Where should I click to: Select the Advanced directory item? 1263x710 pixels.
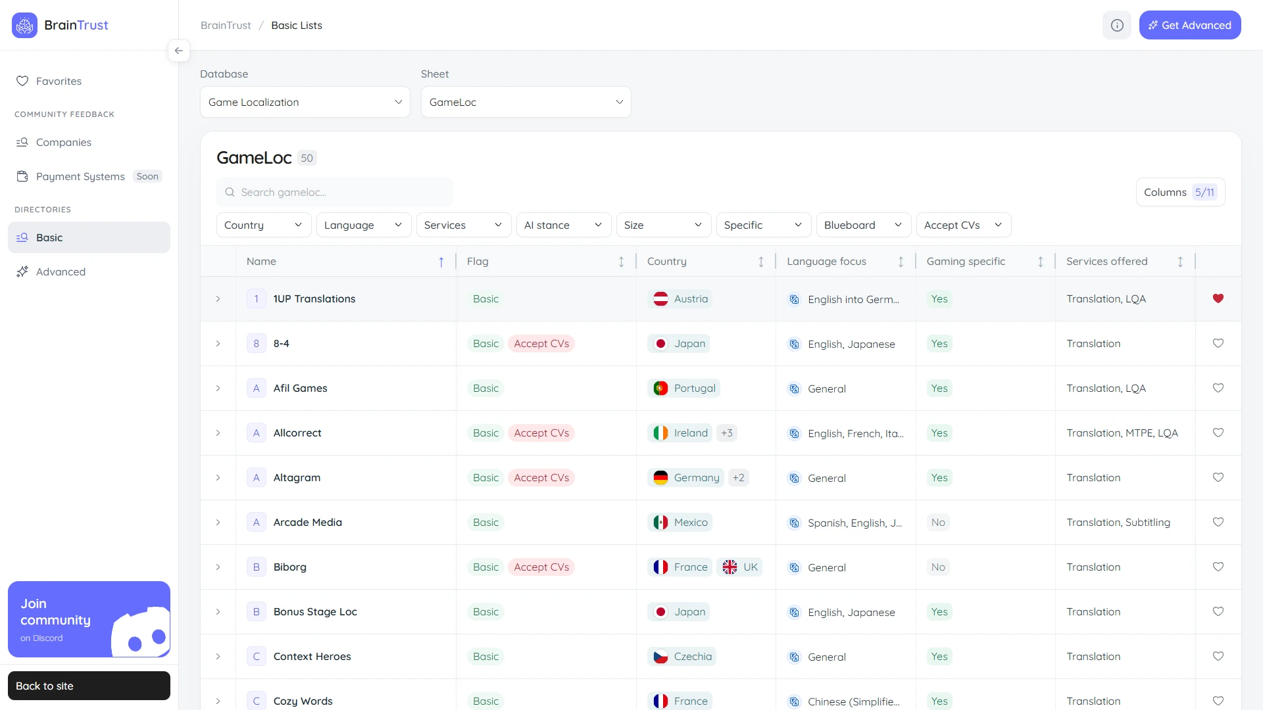tap(89, 272)
